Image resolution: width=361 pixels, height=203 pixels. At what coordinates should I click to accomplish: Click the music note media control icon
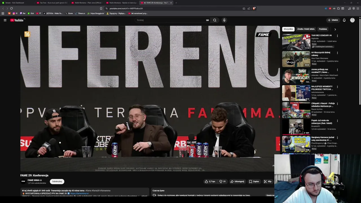point(349,8)
